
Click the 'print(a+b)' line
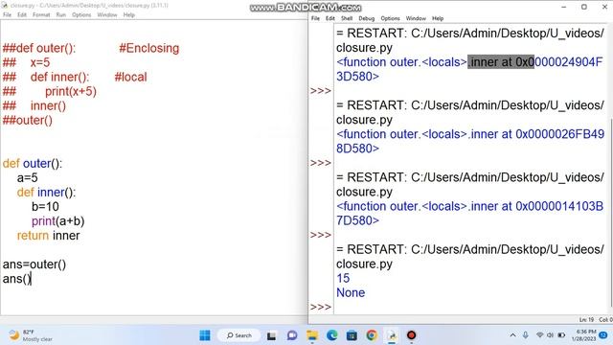(x=57, y=221)
